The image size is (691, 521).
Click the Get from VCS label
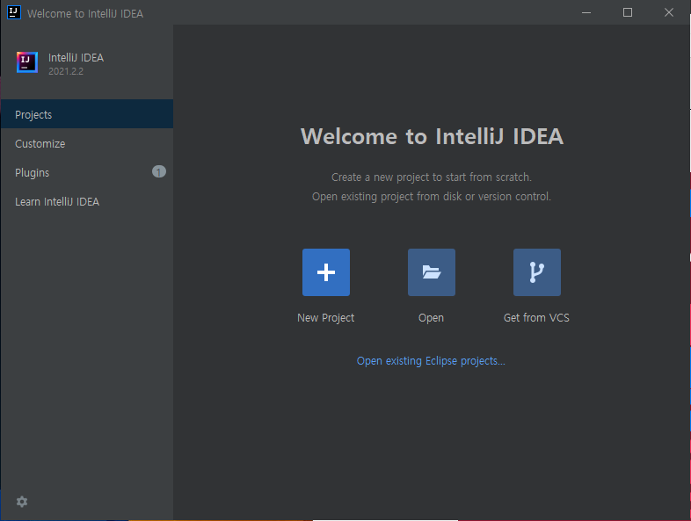click(x=536, y=317)
